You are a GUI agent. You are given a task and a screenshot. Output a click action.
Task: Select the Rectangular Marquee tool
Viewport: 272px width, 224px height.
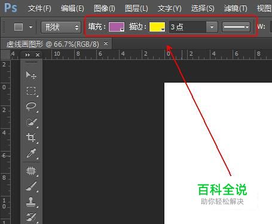(31, 91)
